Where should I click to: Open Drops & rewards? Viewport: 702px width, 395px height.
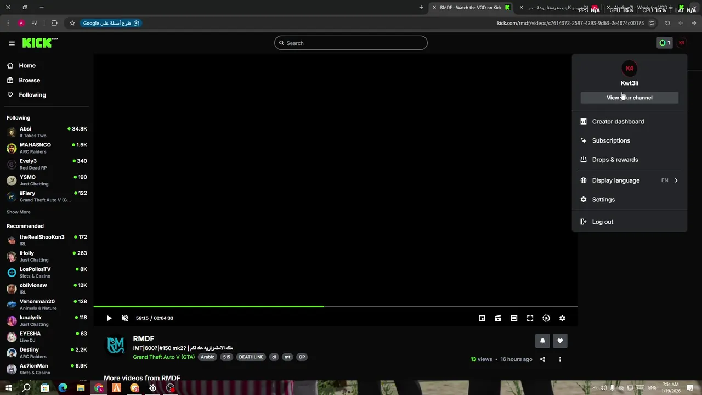(630, 160)
